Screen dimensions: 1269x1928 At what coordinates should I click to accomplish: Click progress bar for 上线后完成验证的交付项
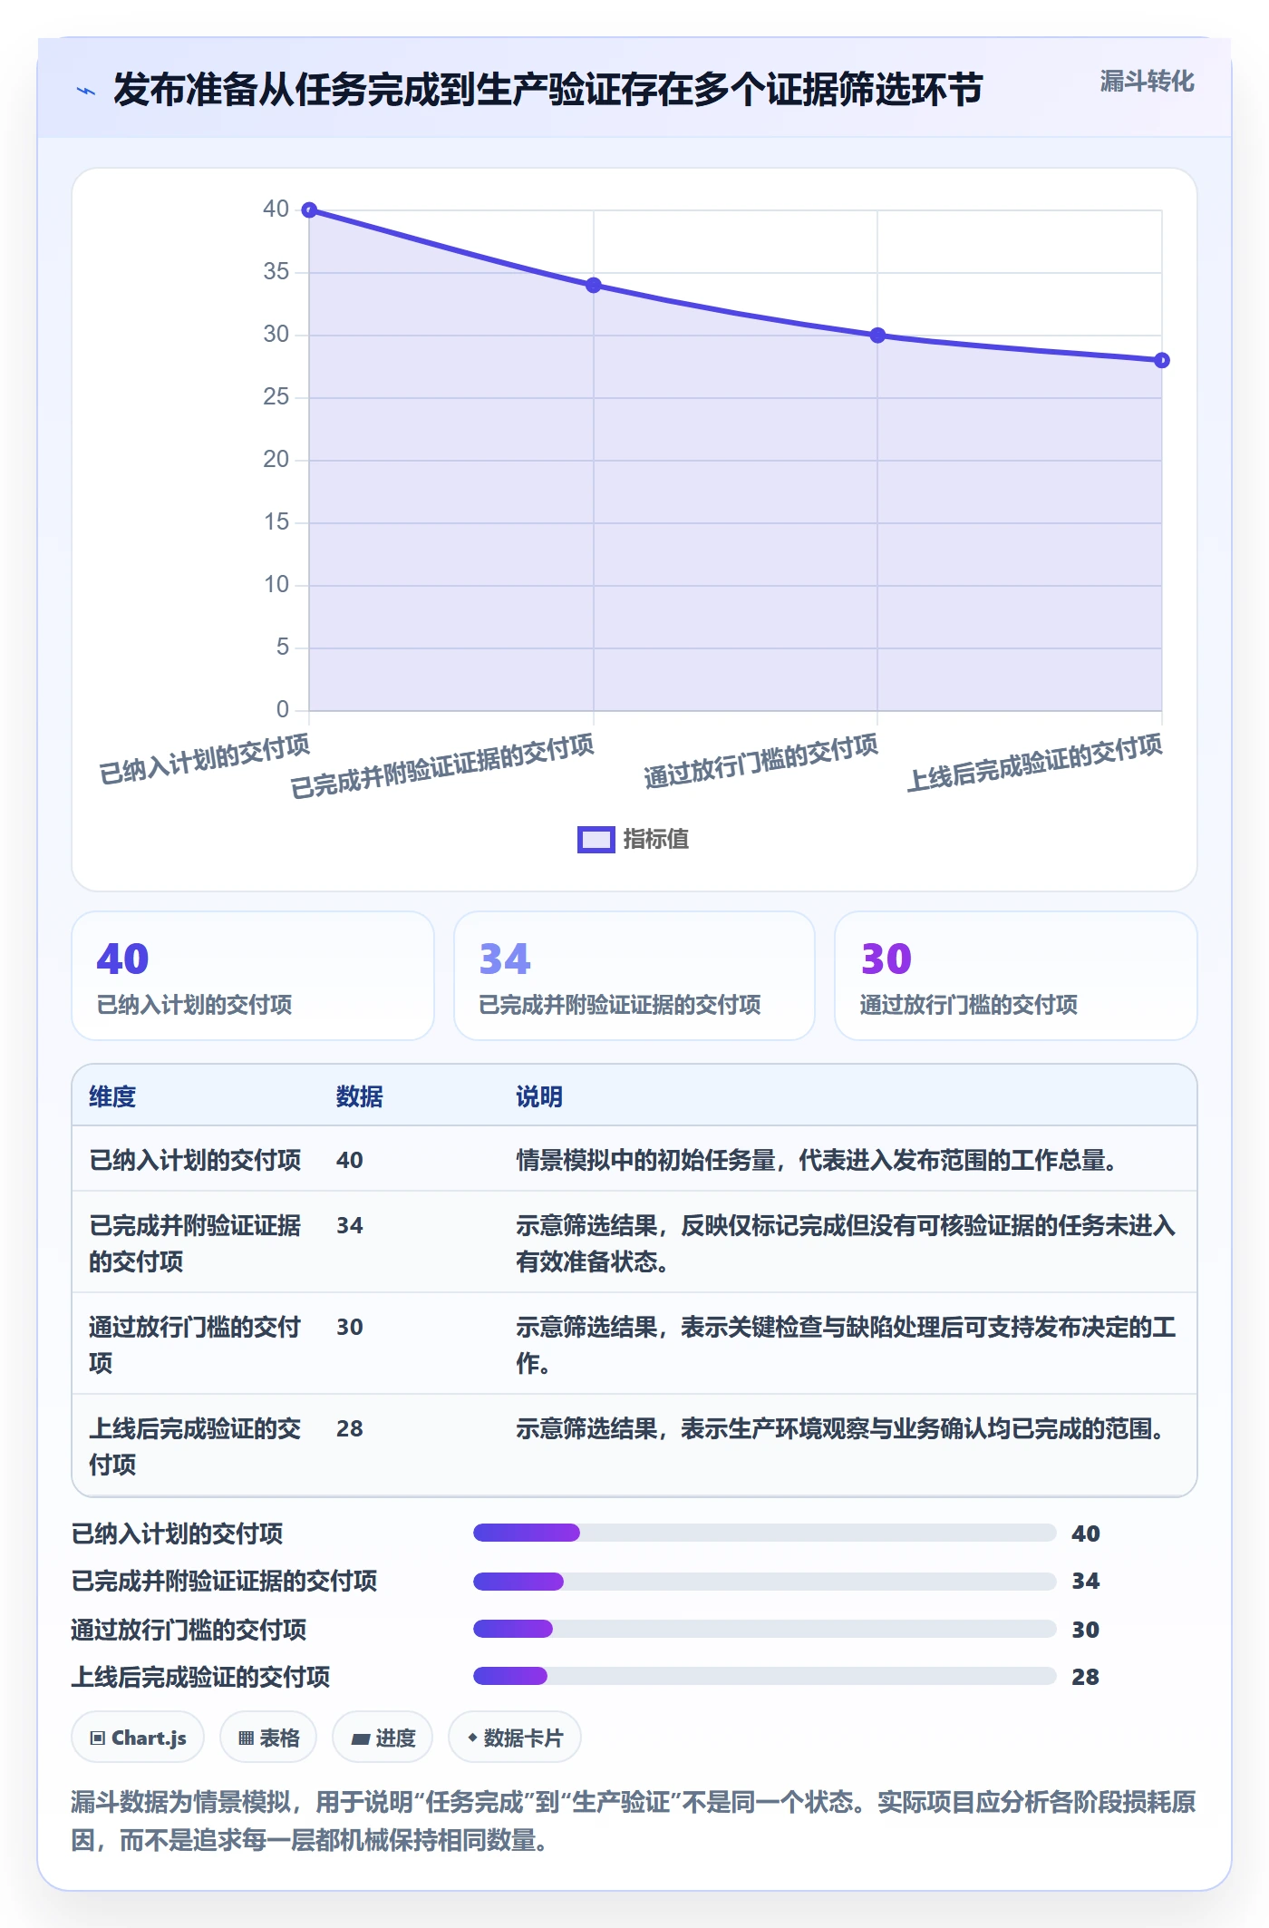[x=765, y=1676]
